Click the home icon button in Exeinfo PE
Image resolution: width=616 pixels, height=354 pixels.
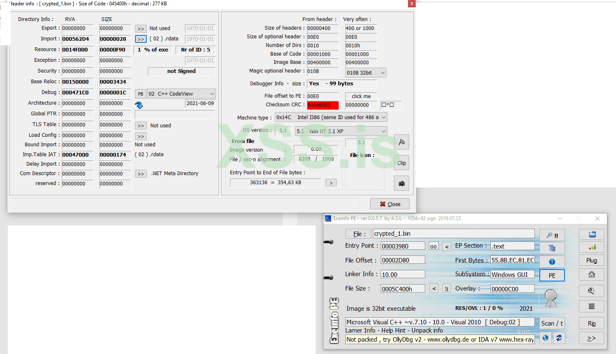pos(592,274)
